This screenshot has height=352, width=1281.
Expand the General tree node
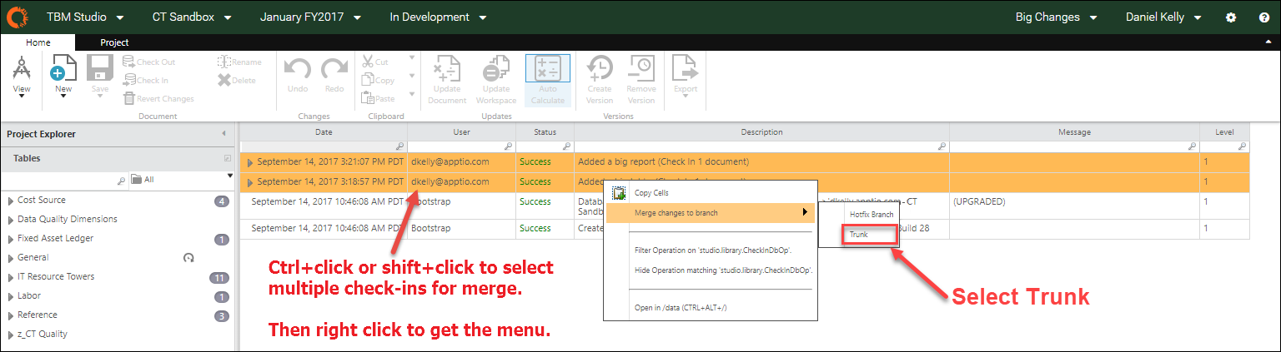(11, 258)
